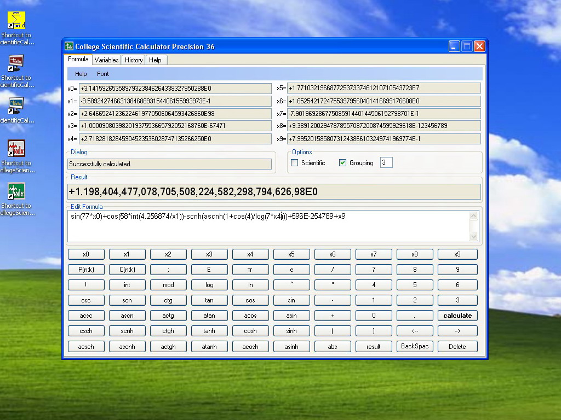Viewport: 561px width, 420px height.
Task: Switch to the Variables tab
Action: [106, 60]
